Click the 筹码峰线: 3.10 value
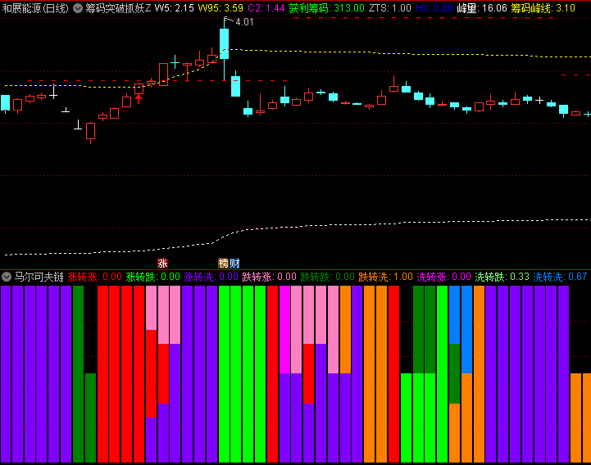Screen dimensions: 591x465 click(543, 8)
